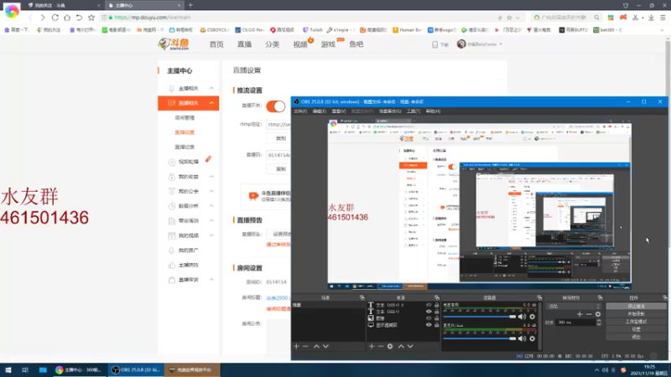Screen dimensions: 671x377
Task: Toggle visibility of 图像 source
Action: coord(429,318)
